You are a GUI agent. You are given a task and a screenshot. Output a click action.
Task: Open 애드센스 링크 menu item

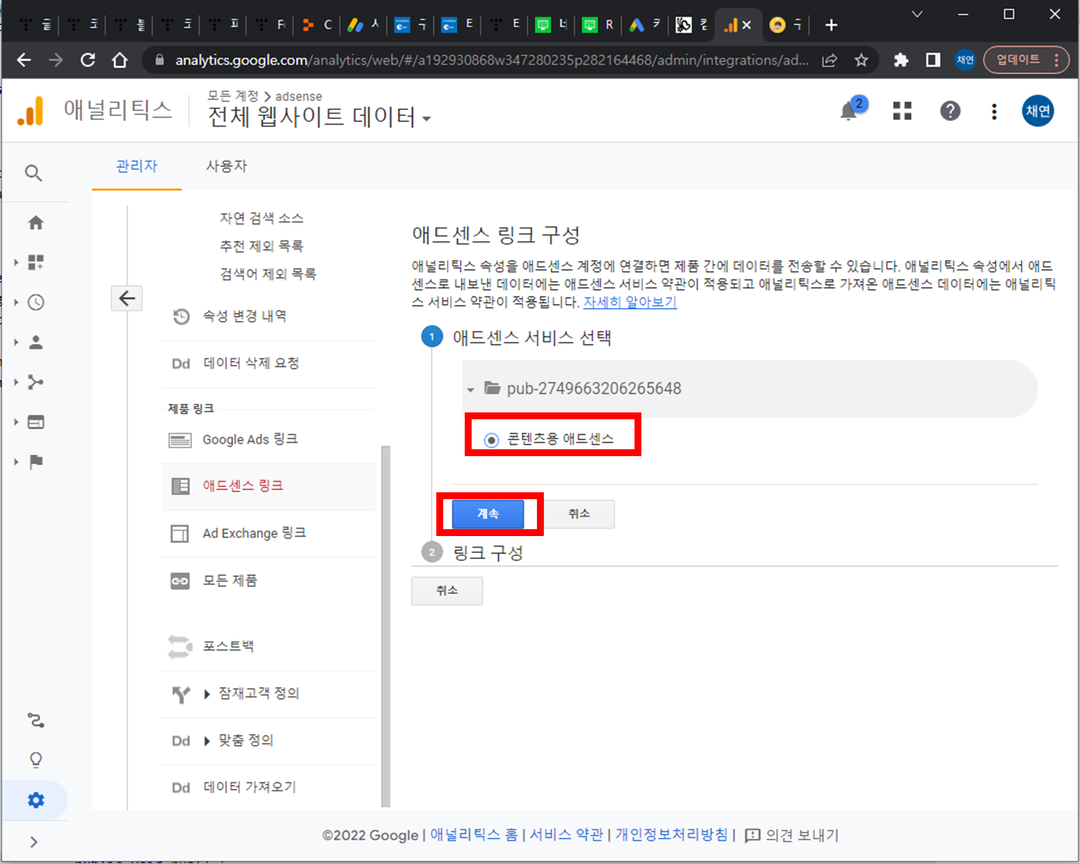[268, 486]
